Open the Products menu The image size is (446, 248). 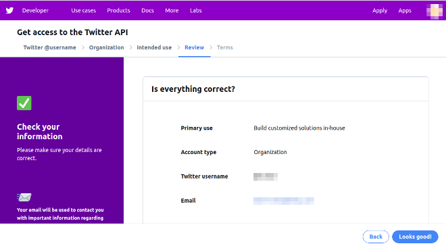click(119, 11)
